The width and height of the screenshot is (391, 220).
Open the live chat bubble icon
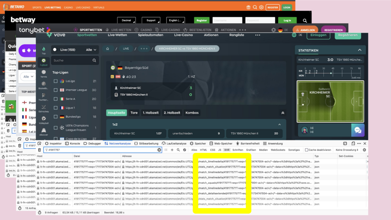[357, 130]
